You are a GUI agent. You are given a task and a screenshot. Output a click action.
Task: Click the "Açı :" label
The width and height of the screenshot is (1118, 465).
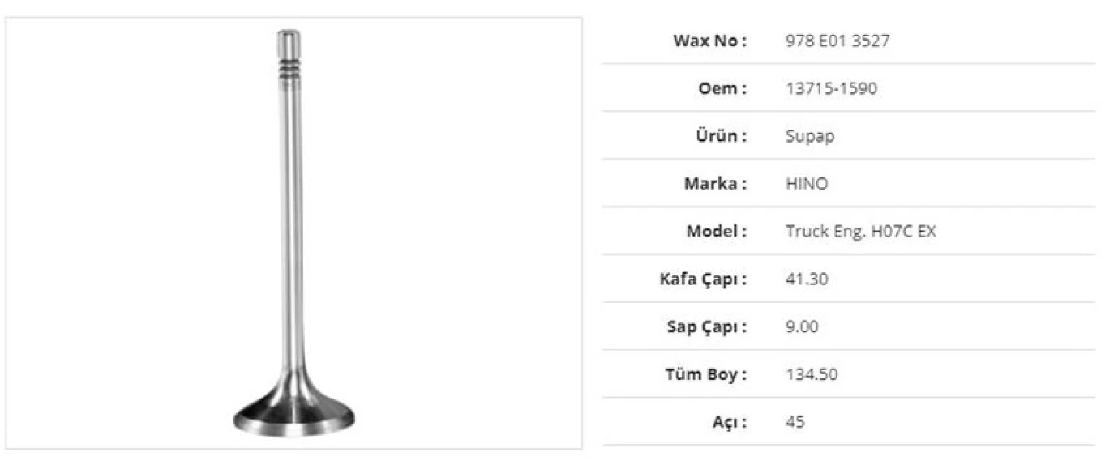pos(730,423)
